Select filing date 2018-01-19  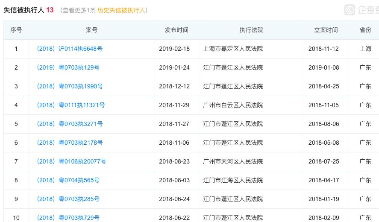[323, 199]
